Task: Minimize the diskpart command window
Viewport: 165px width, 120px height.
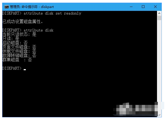Action: click(131, 7)
